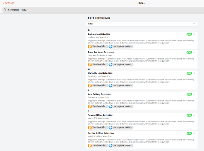Open Door Reminder Detection via its chevron
The width and height of the screenshot is (204, 151).
tap(195, 52)
